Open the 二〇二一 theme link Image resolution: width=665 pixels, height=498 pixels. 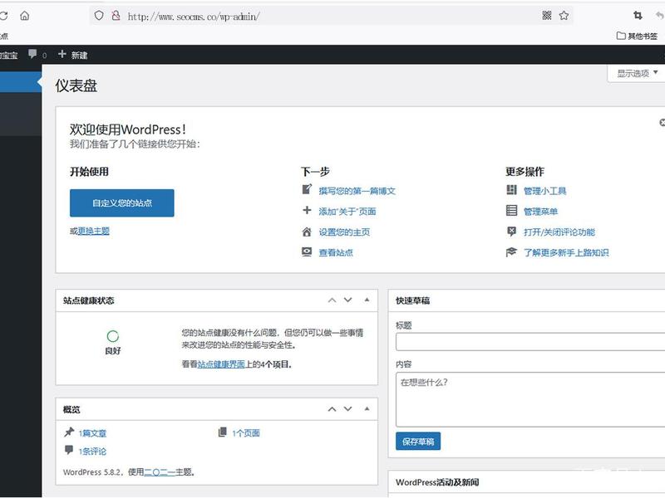pos(160,471)
